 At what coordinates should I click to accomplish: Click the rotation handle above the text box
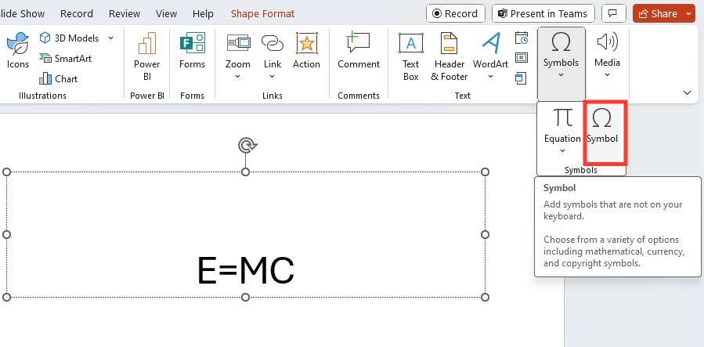pyautogui.click(x=247, y=146)
